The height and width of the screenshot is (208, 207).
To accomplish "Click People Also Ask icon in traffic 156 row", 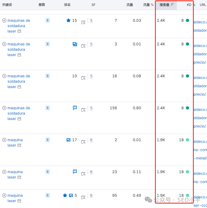I will click(x=75, y=108).
